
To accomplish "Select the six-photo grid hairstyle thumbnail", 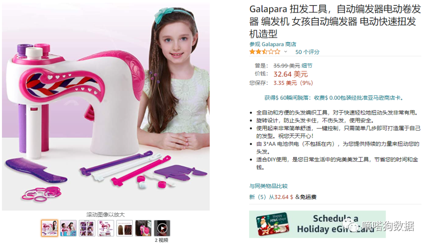I will (x=87, y=228).
